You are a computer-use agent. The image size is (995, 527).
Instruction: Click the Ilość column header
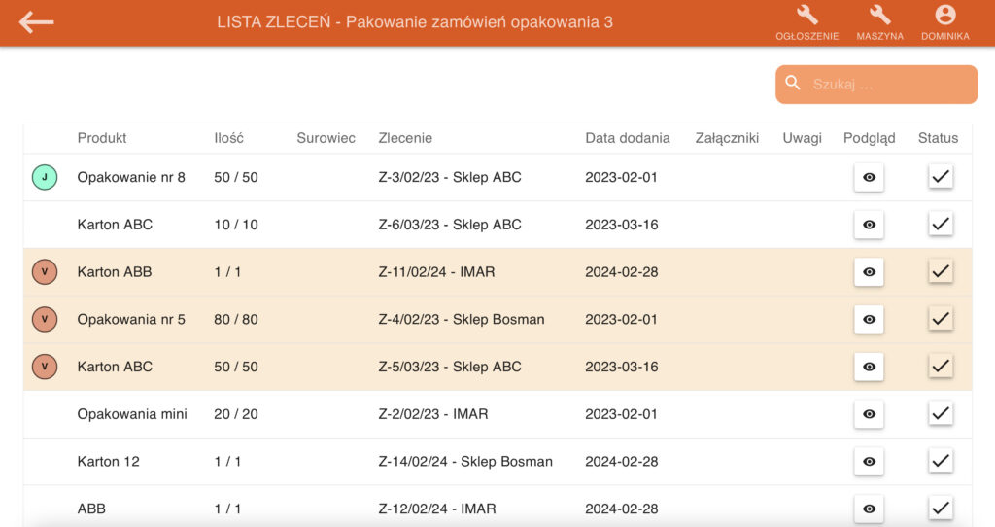tap(228, 138)
